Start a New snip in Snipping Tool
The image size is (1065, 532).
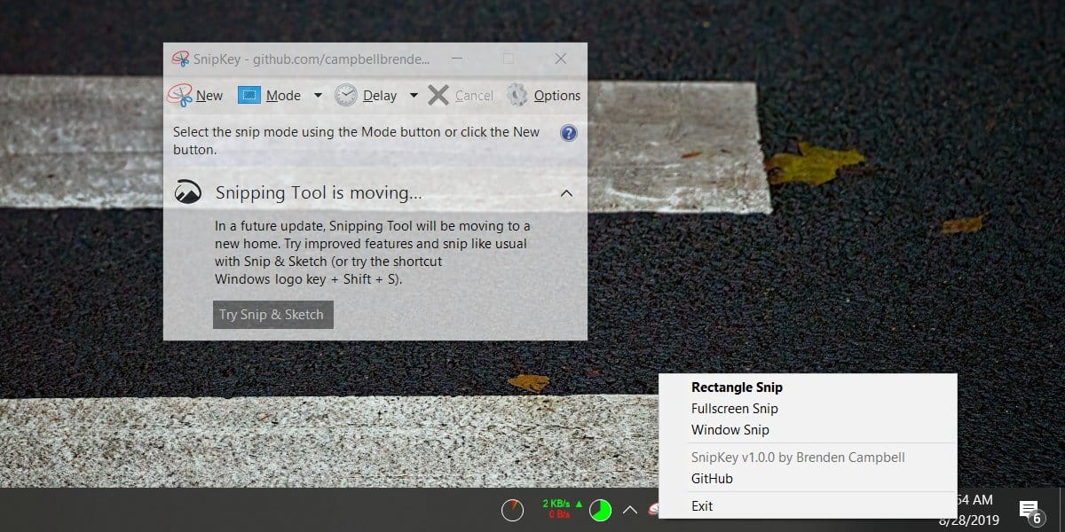point(195,96)
